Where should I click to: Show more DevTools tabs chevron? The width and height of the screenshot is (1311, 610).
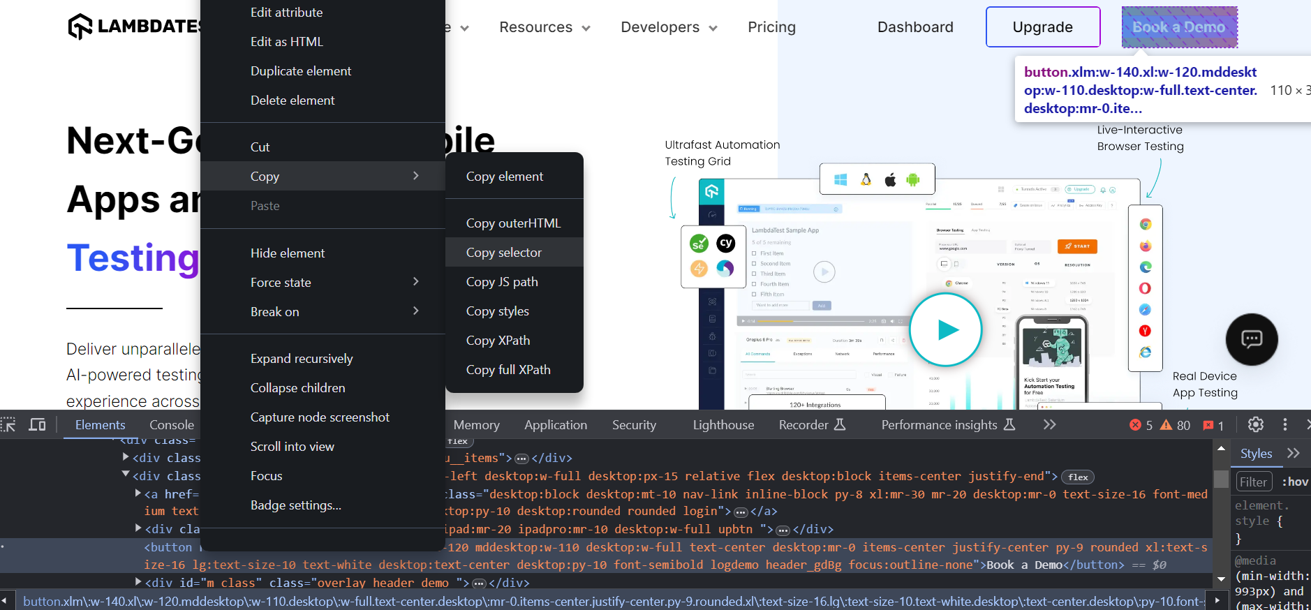tap(1049, 424)
